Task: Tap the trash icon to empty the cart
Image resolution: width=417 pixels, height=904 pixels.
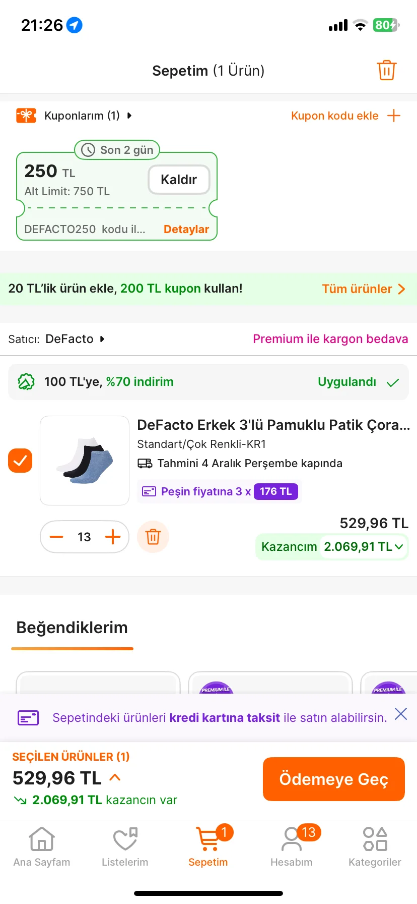Action: [x=386, y=70]
